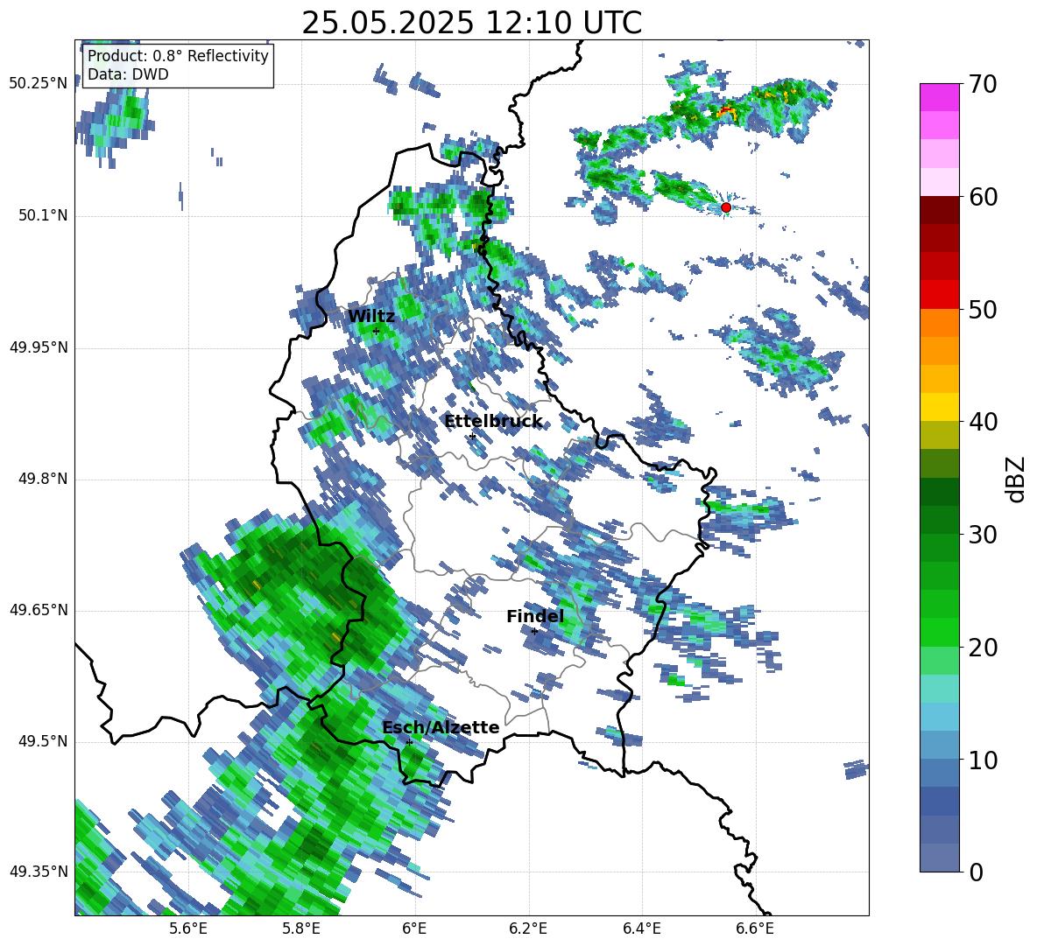
Task: Click the 6.6°E longitude label
Action: point(755,928)
